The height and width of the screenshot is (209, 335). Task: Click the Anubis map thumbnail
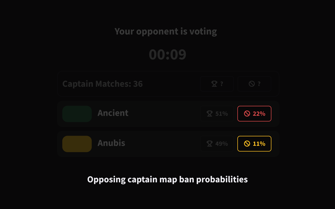click(x=77, y=144)
